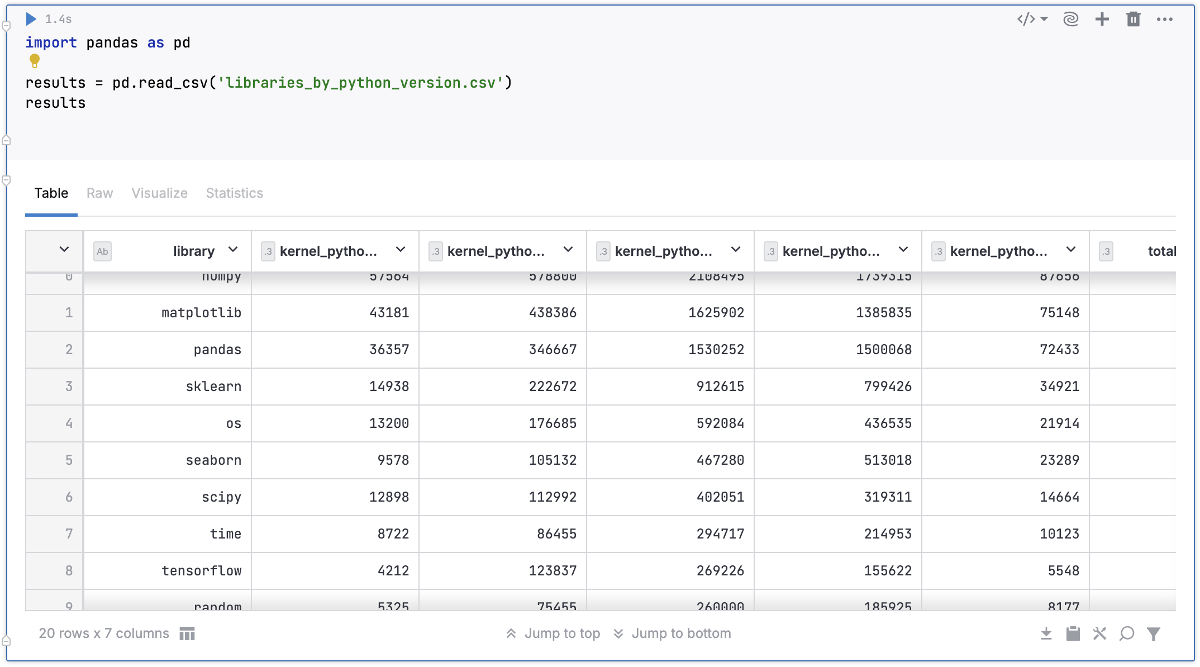Select the tensorflow library cell

tap(201, 571)
